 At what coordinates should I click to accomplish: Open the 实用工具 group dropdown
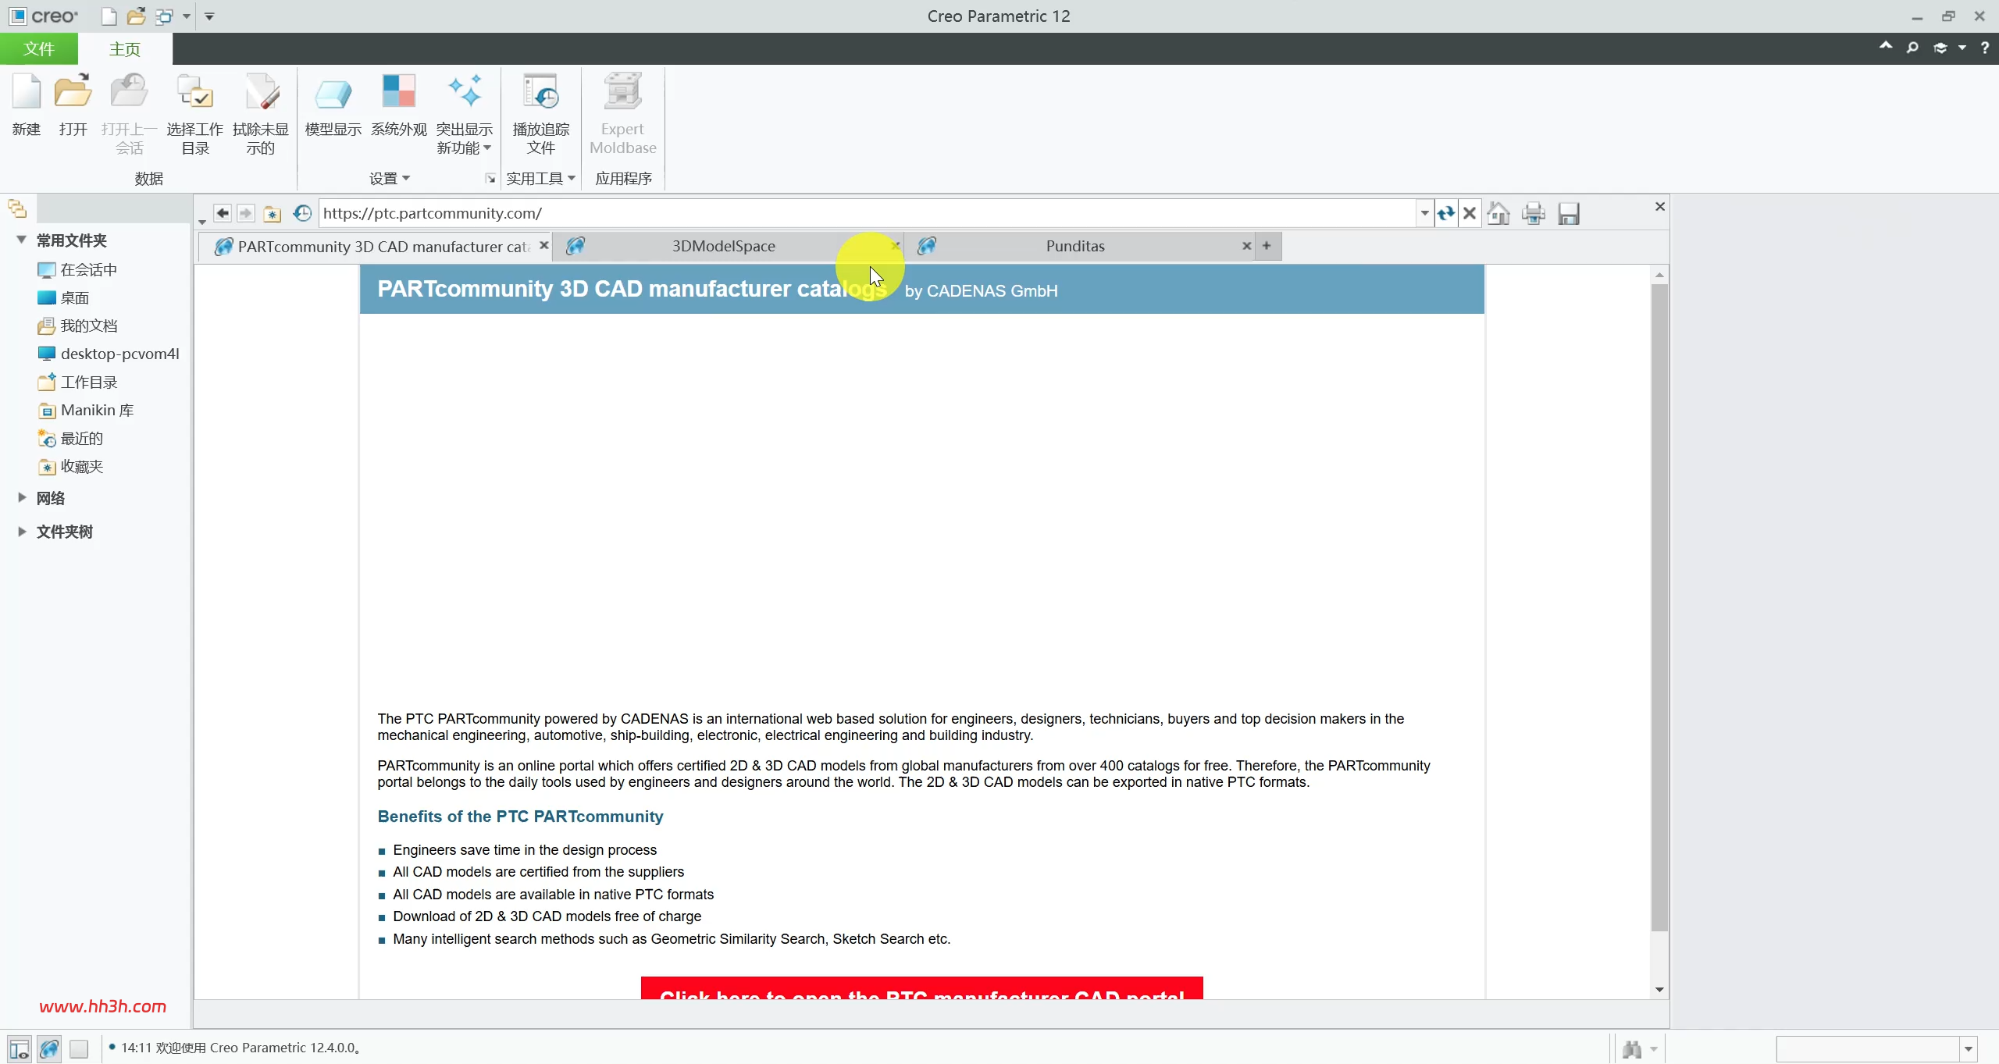click(x=540, y=179)
